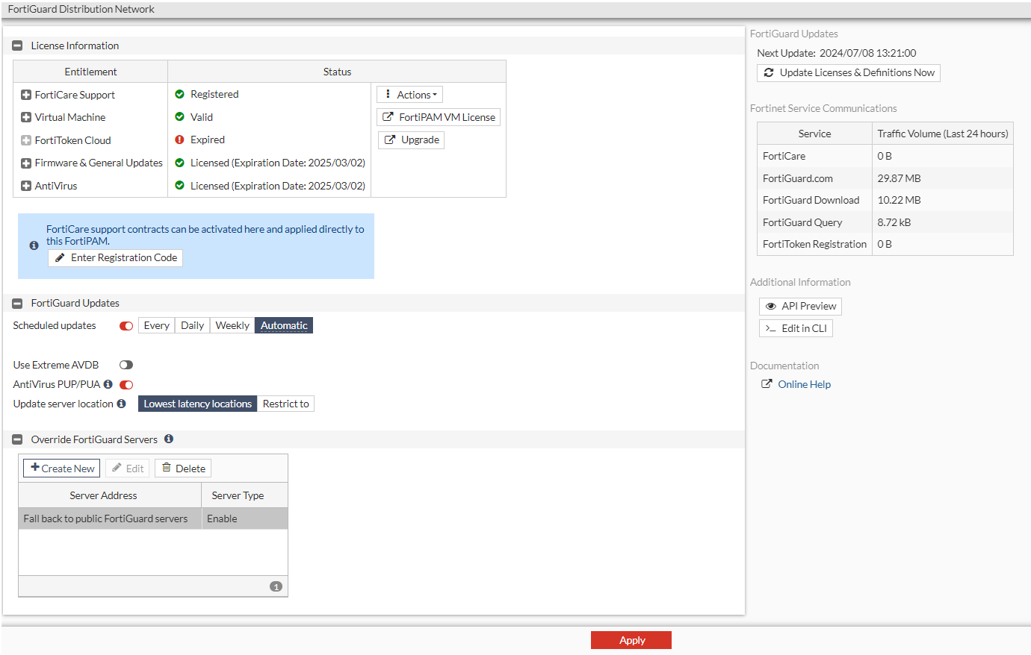Click the info icon beside Update server location
1031x655 pixels.
tap(121, 404)
